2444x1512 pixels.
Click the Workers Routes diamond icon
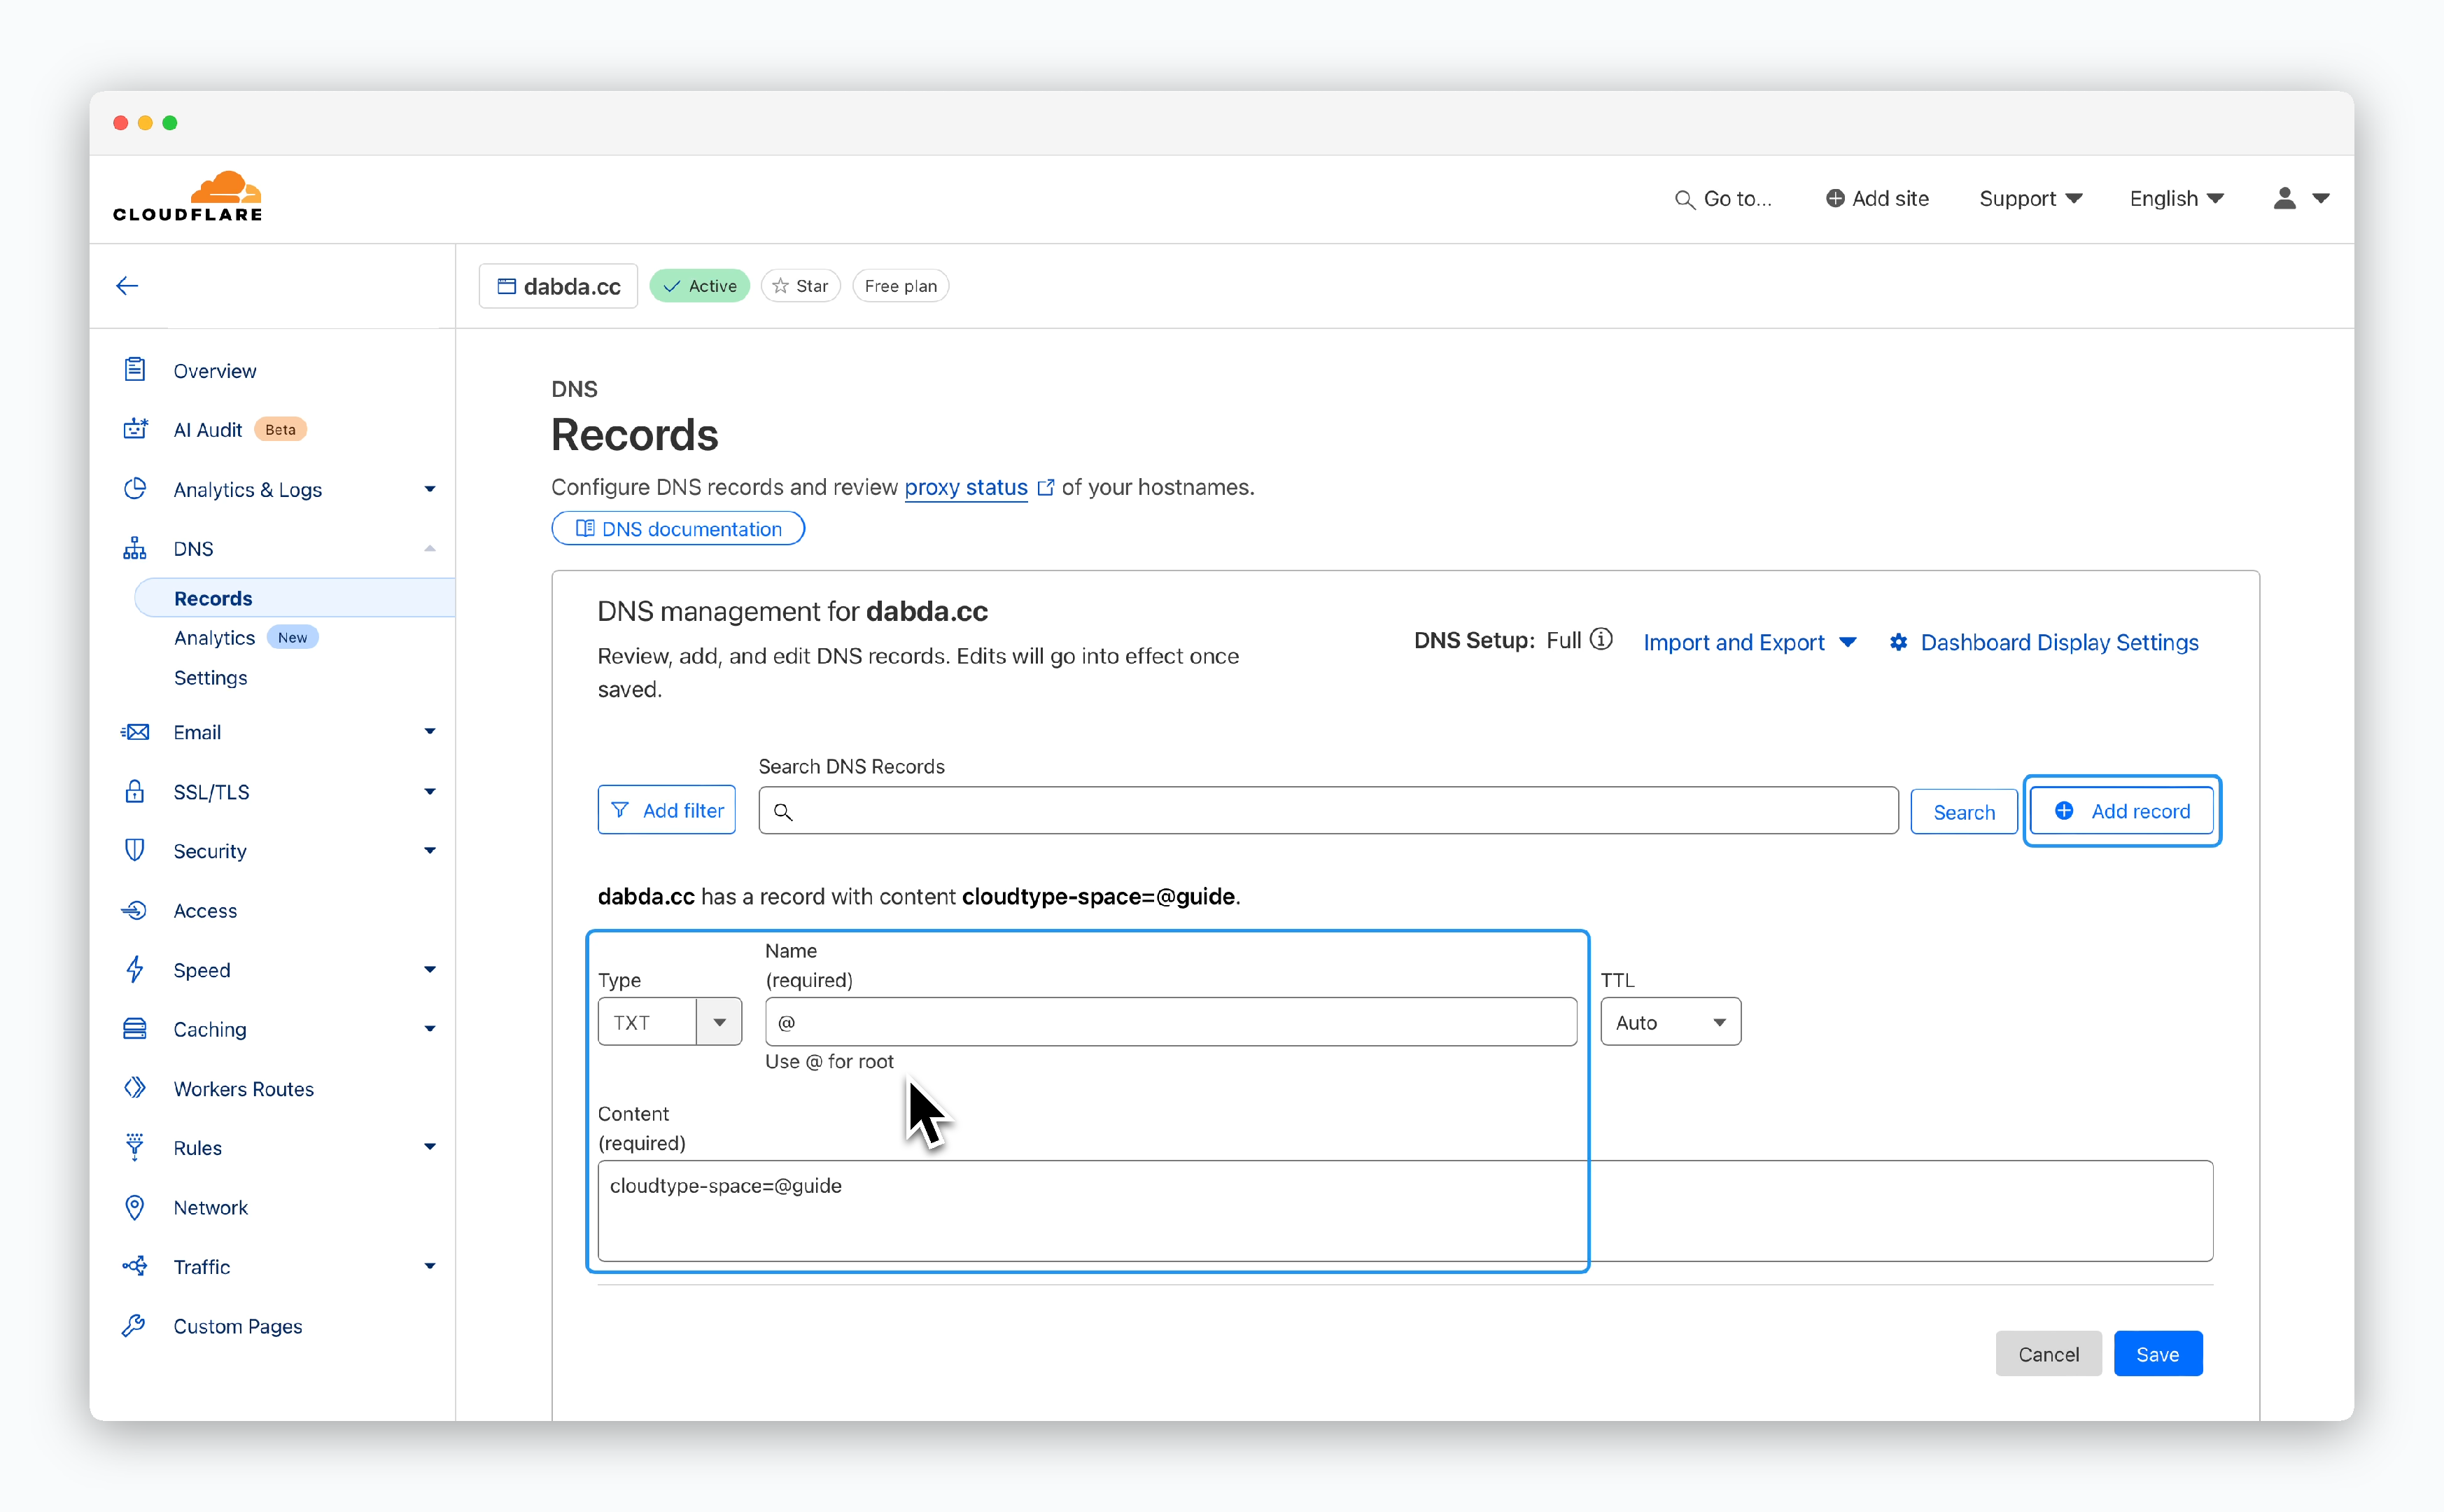point(135,1088)
